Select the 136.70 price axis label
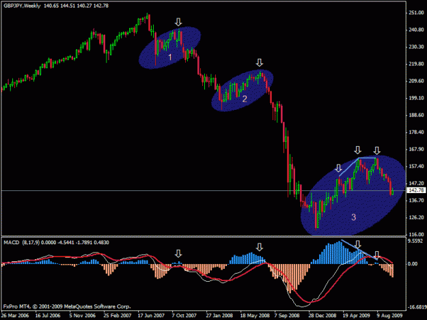Screen dimensions: 427x320 click(416, 201)
